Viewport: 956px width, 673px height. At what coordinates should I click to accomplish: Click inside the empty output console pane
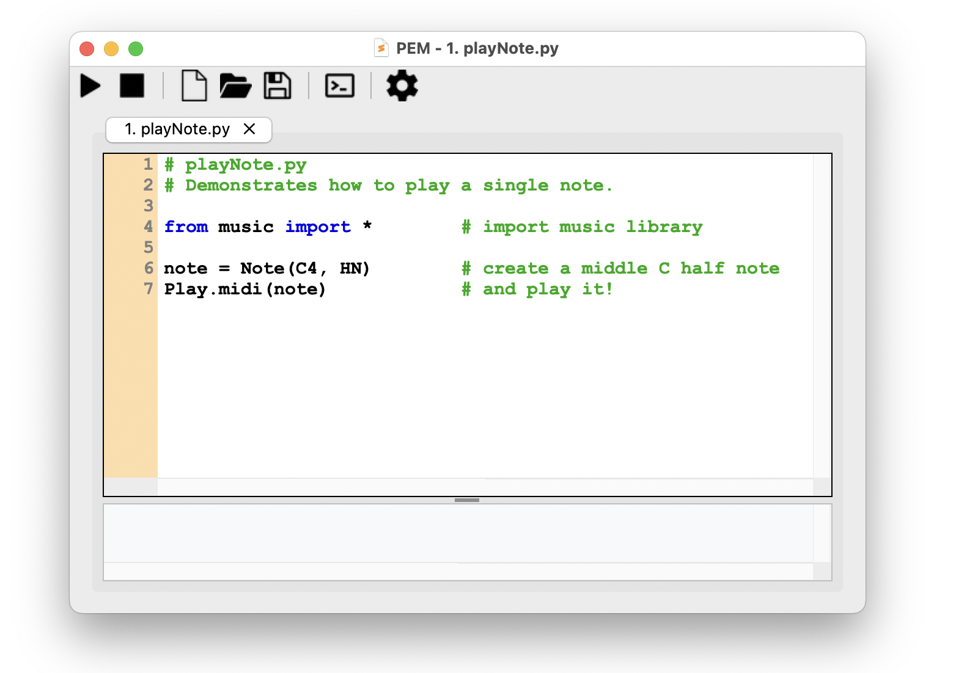point(458,533)
